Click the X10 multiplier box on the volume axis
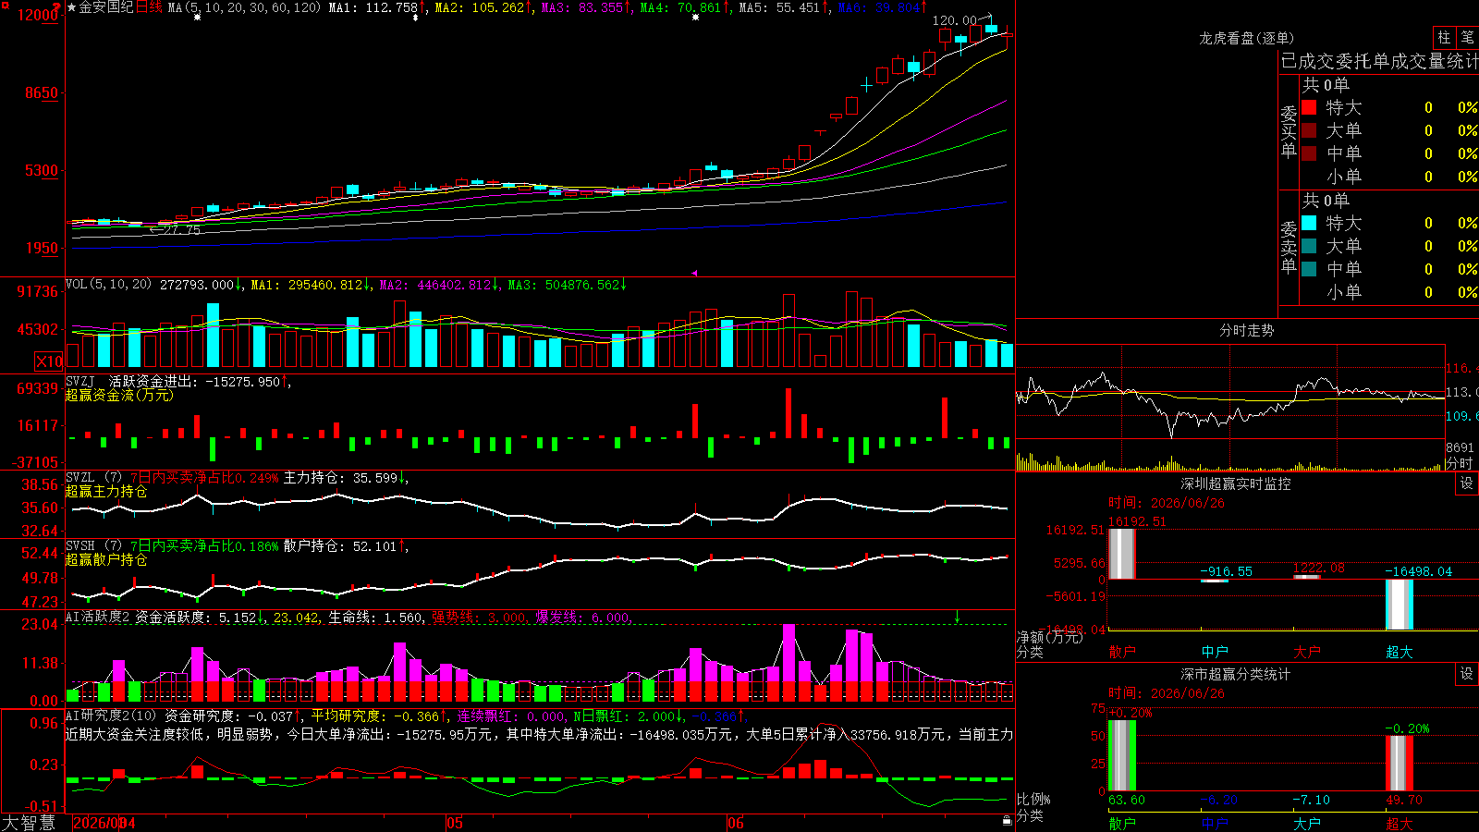This screenshot has width=1479, height=832. [x=49, y=361]
